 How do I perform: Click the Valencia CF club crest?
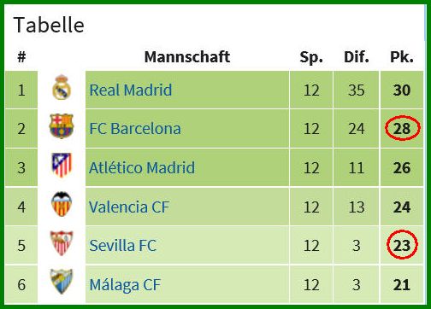point(62,204)
